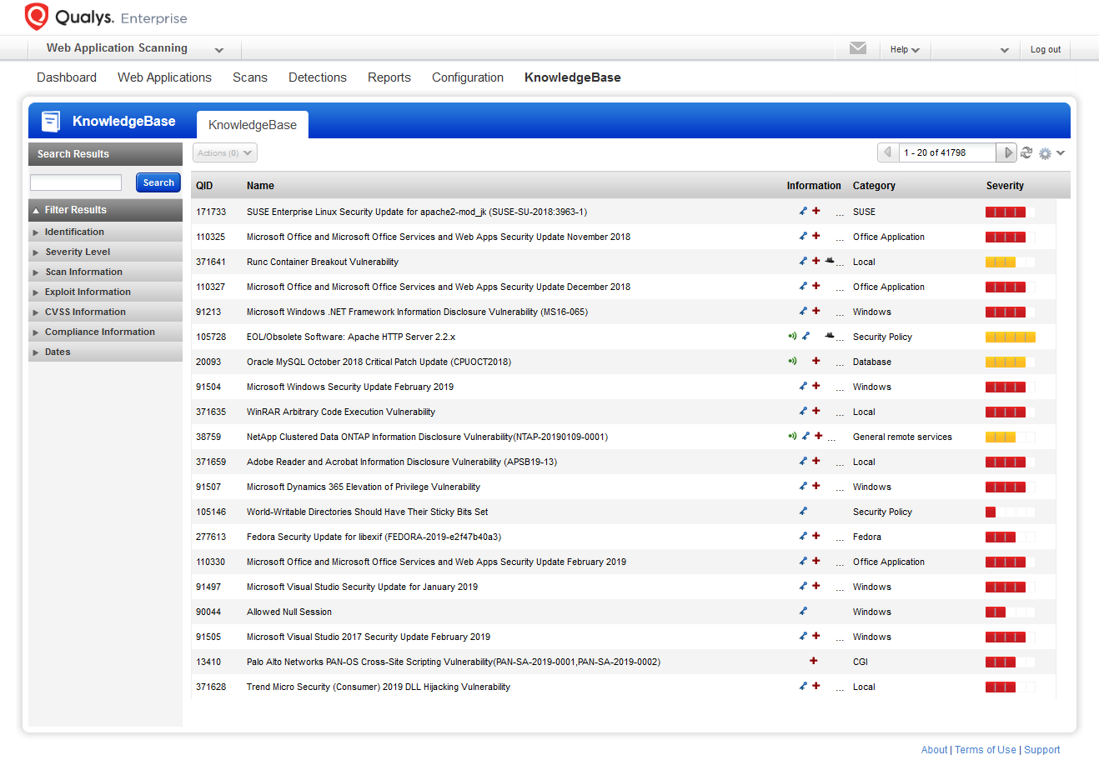1099x760 pixels.
Task: Collapse the Filter Results panel
Action: [x=105, y=210]
